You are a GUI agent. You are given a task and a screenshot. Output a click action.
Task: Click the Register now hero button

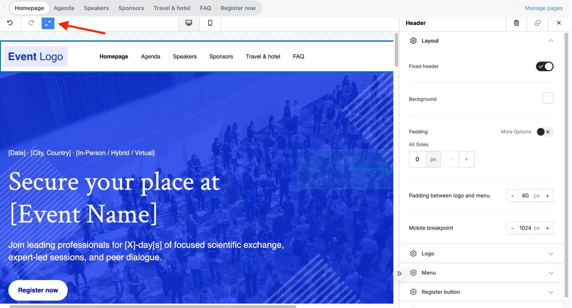(x=38, y=290)
